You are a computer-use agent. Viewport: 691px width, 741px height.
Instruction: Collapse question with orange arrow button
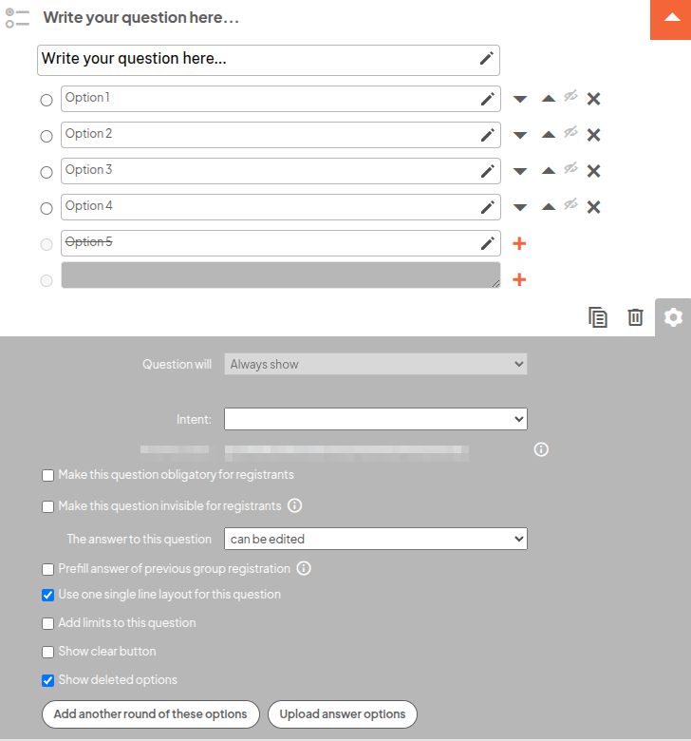(670, 19)
